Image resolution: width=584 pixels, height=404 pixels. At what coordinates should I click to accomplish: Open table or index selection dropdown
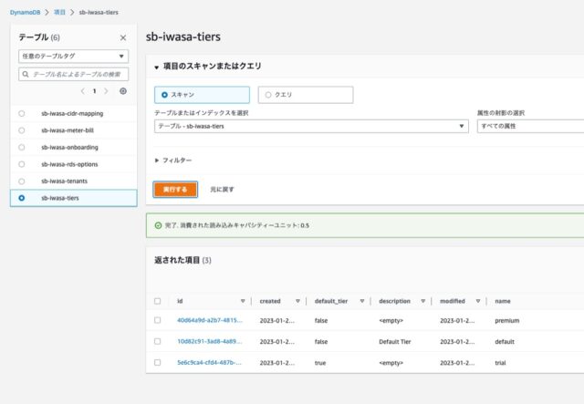pyautogui.click(x=311, y=126)
